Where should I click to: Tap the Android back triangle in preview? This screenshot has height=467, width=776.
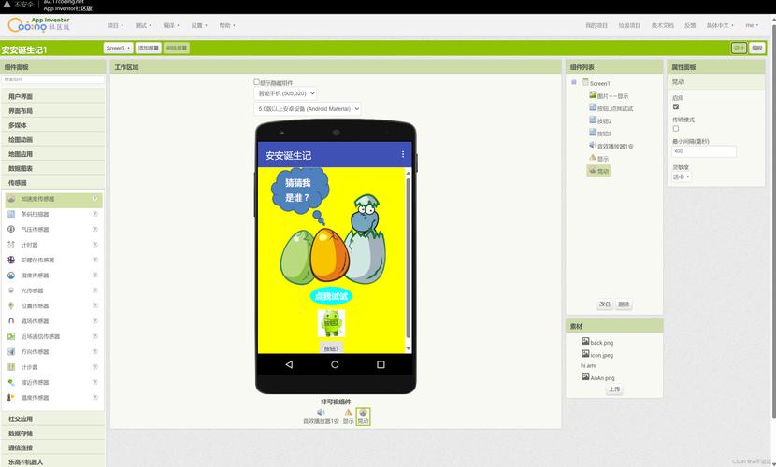289,364
